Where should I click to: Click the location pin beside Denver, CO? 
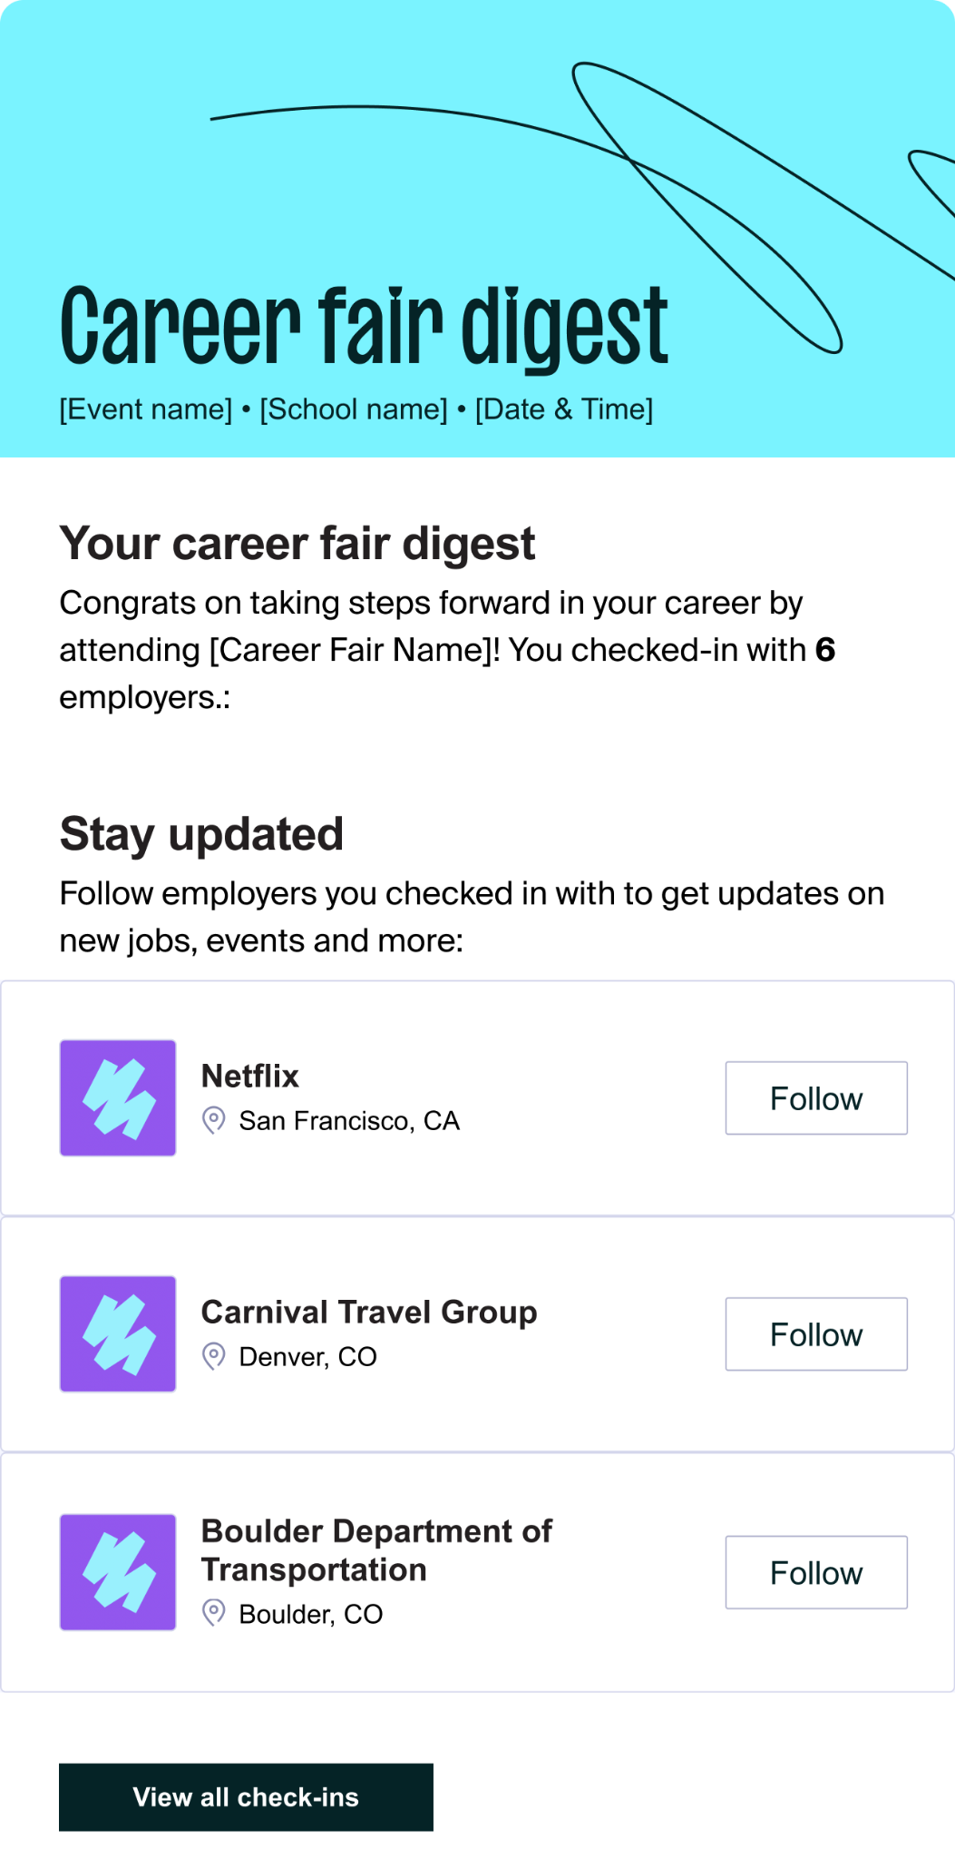213,1356
